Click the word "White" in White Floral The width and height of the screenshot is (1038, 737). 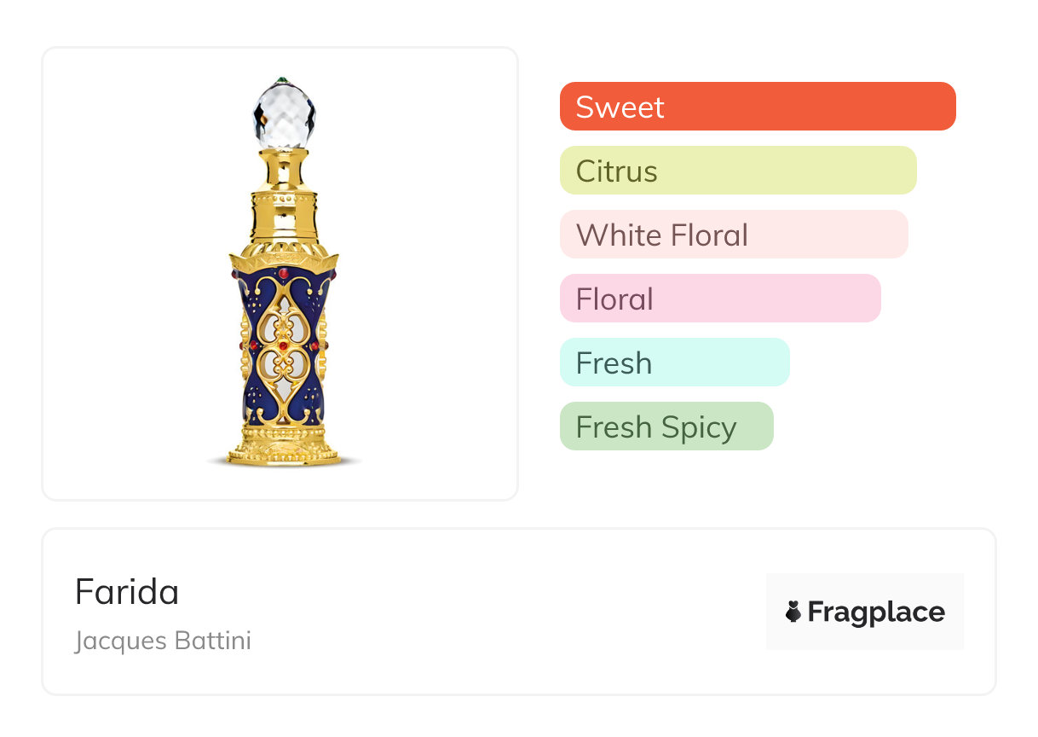(x=613, y=235)
